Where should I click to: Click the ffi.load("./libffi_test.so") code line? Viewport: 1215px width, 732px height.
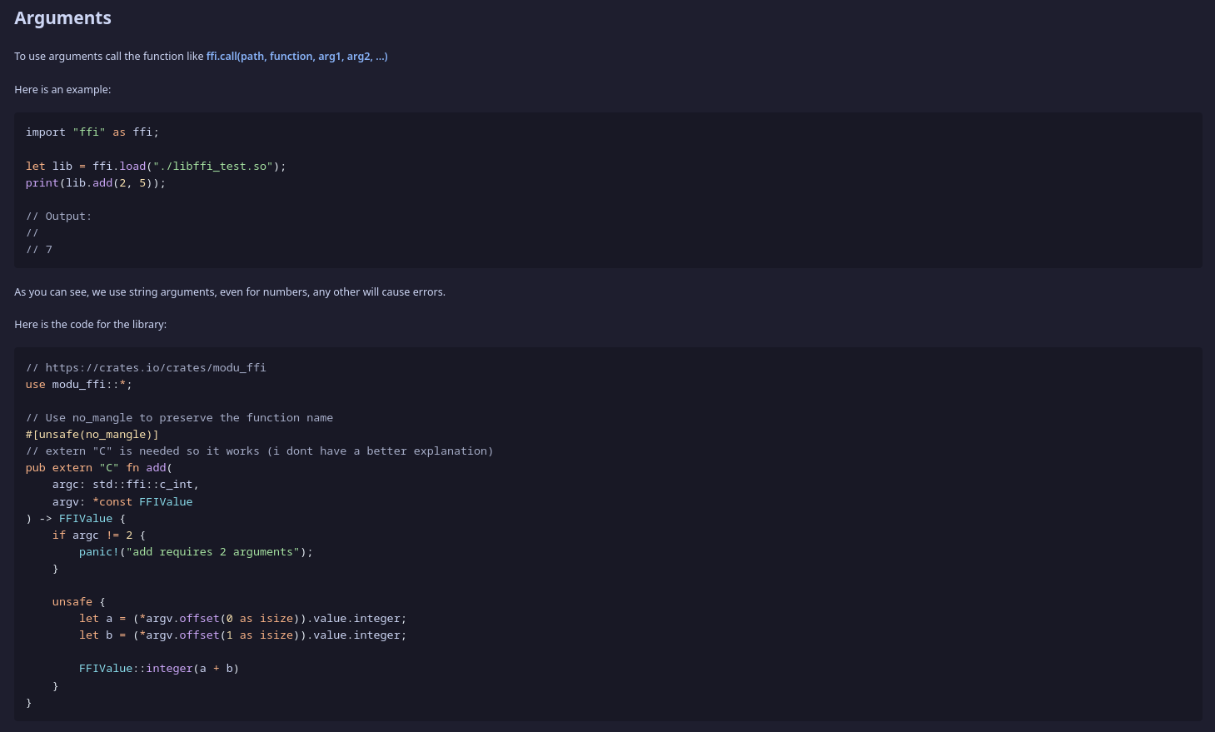tap(156, 167)
